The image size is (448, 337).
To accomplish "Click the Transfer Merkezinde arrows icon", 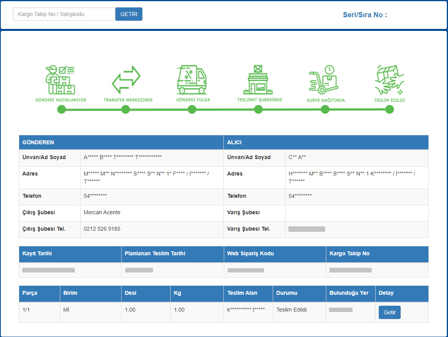I will pyautogui.click(x=126, y=80).
